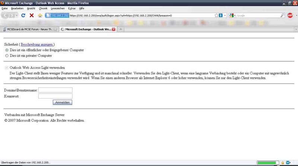This screenshot has width=298, height=166.
Task: Open the Chronik menu
Action: (x=43, y=8)
